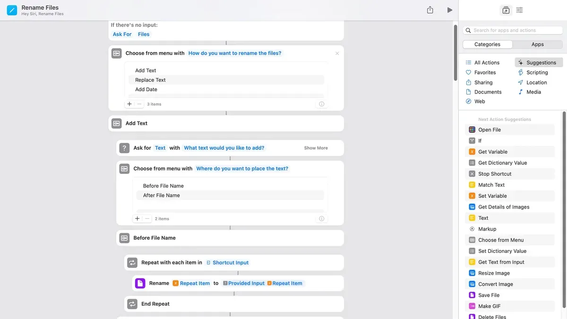Add the If action
The height and width of the screenshot is (319, 567).
point(510,141)
